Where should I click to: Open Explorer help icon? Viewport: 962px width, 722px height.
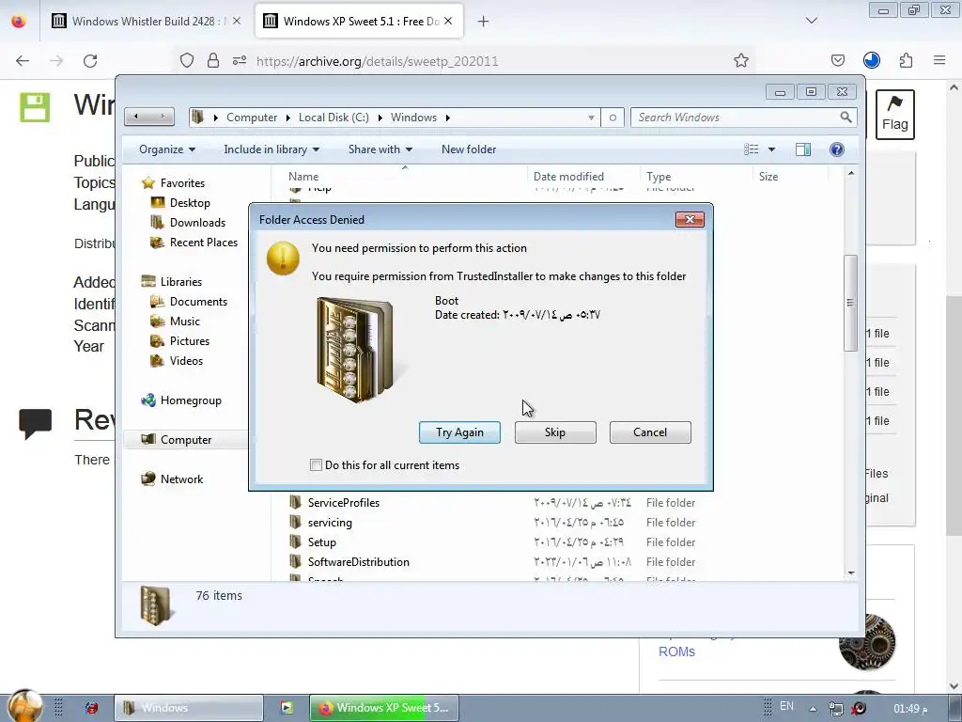click(x=837, y=149)
